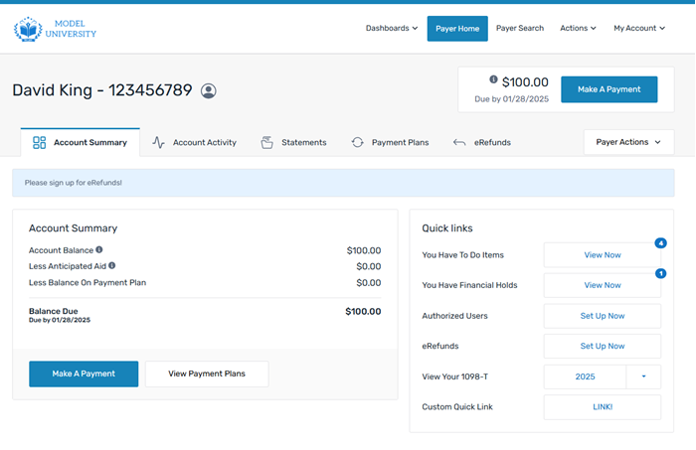Open the Dashboards dropdown menu

(x=391, y=29)
